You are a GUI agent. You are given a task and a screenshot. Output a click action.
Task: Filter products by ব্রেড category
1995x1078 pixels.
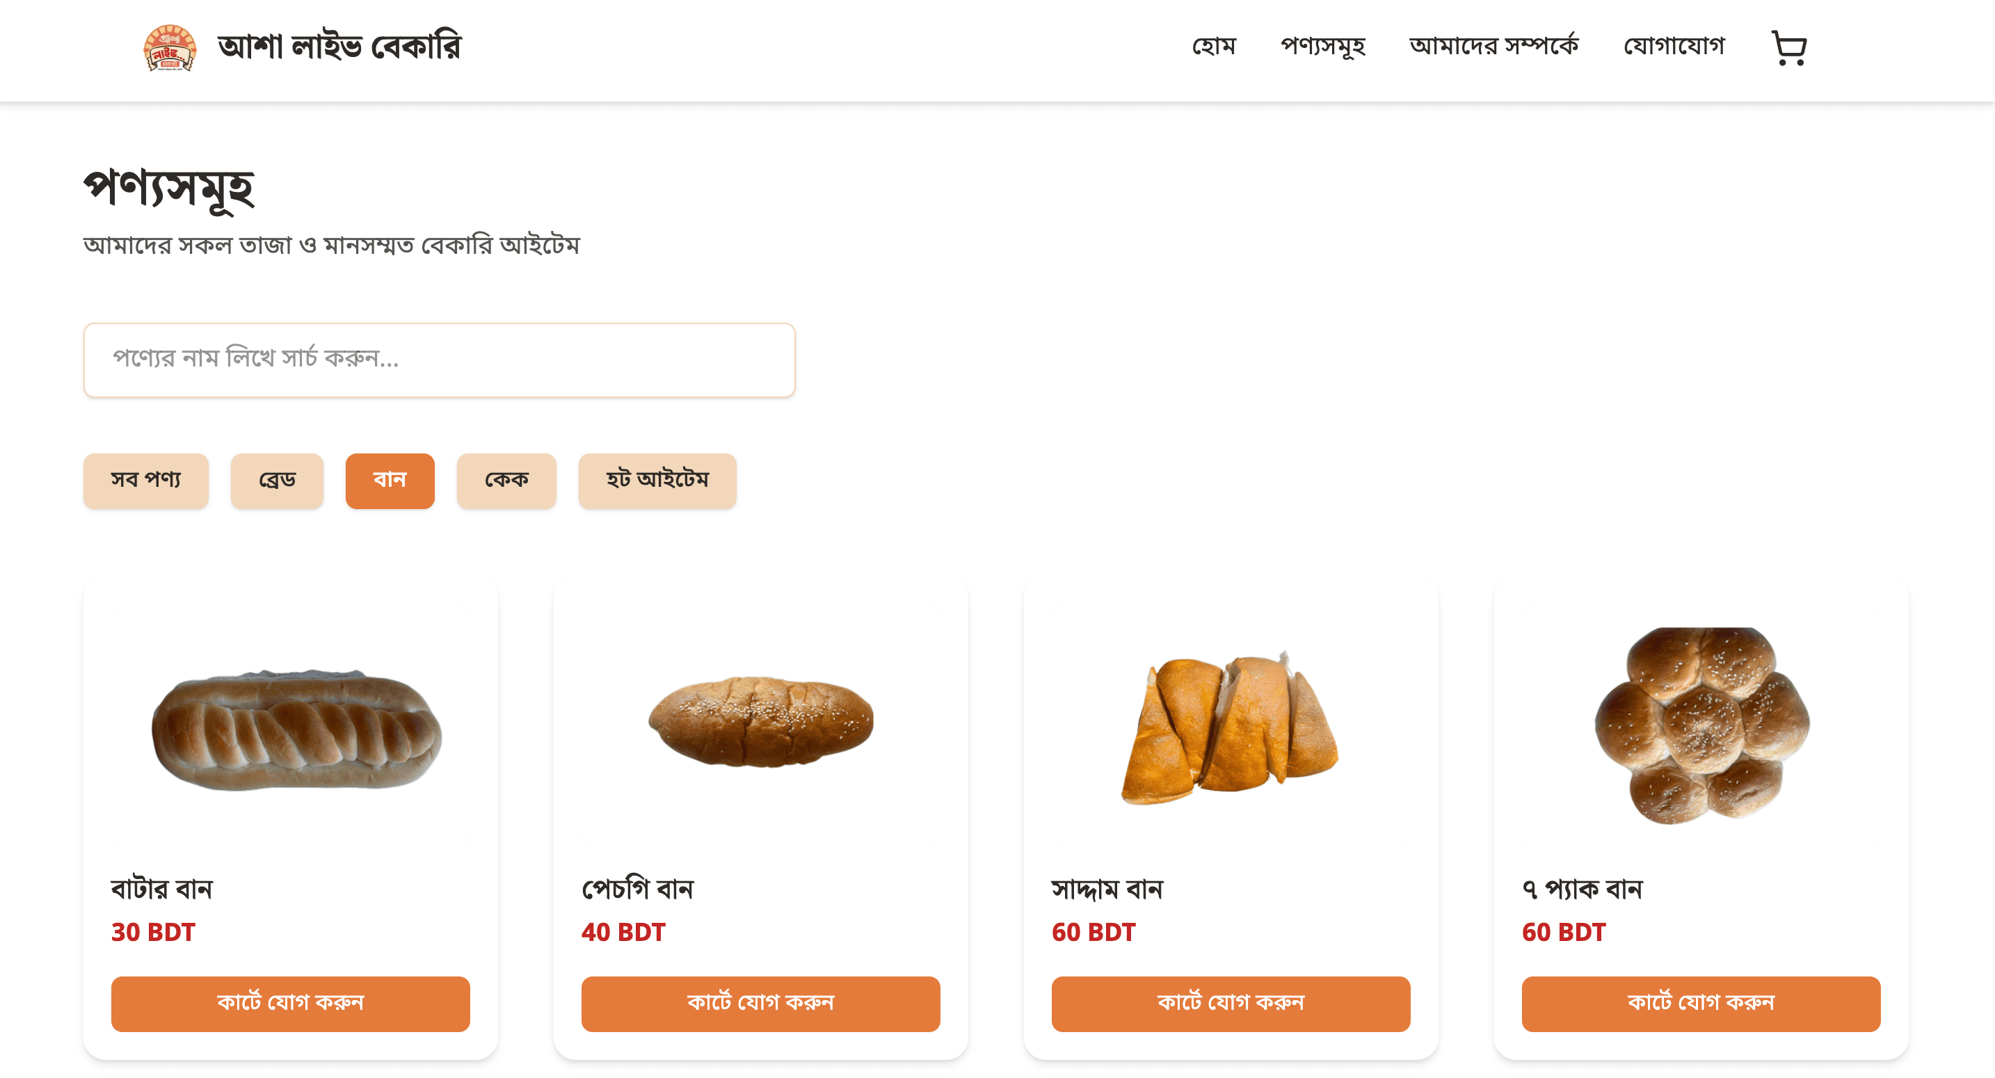276,481
